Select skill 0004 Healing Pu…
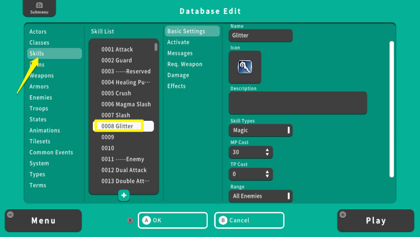 coord(123,83)
